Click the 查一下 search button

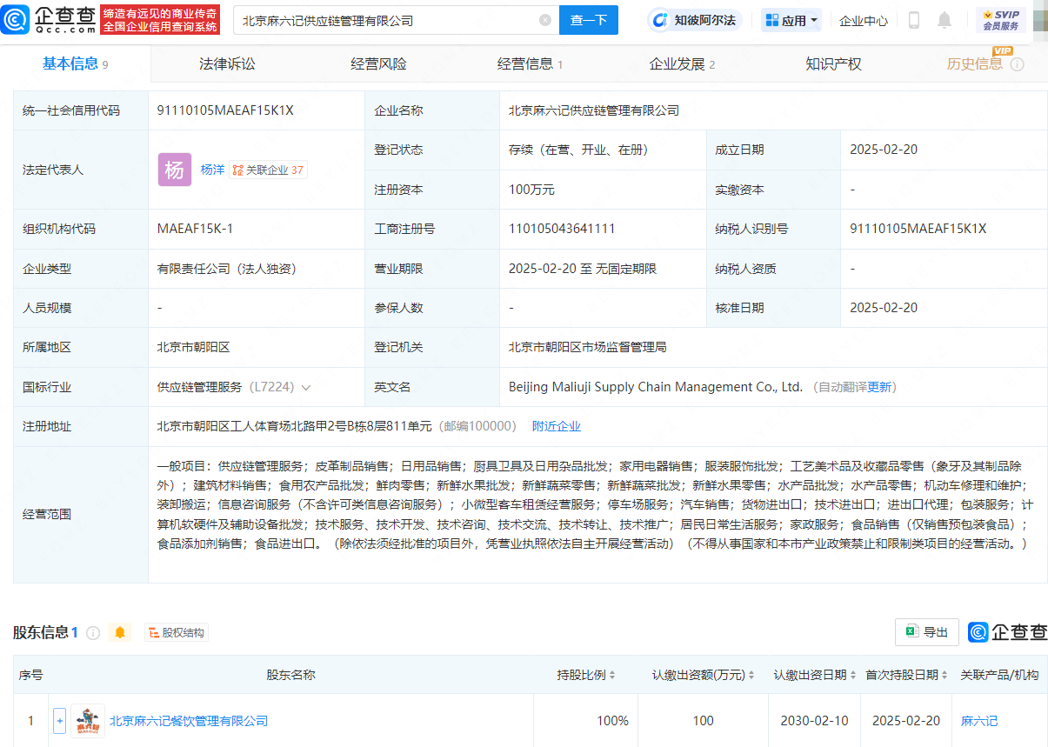[x=589, y=19]
